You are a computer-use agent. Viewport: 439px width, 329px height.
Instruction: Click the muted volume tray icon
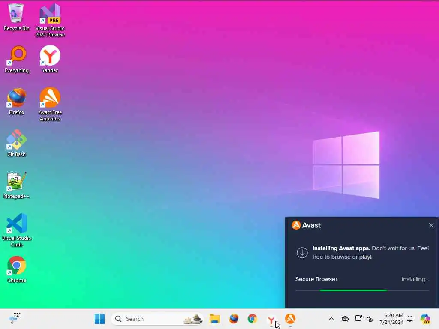click(370, 319)
